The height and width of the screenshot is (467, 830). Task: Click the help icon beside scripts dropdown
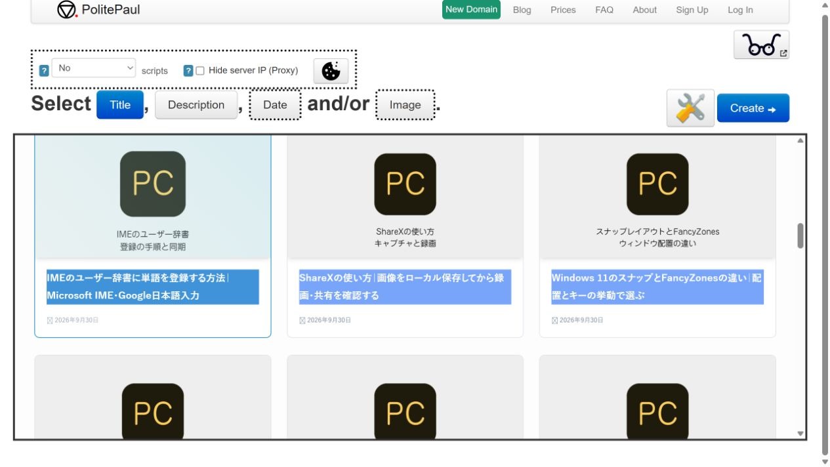pos(44,71)
